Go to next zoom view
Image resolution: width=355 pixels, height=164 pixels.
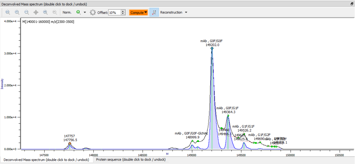[x=55, y=12]
